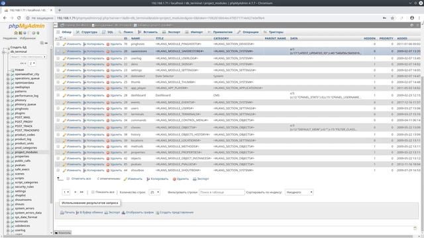
Task: Expand the terminals table node in sidebar
Action: pyautogui.click(x=8, y=221)
